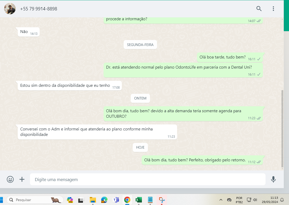Click the 'procede a informação?' message
The width and height of the screenshot is (289, 205).
tap(183, 20)
